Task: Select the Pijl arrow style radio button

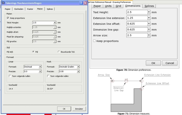Action: coord(33,52)
